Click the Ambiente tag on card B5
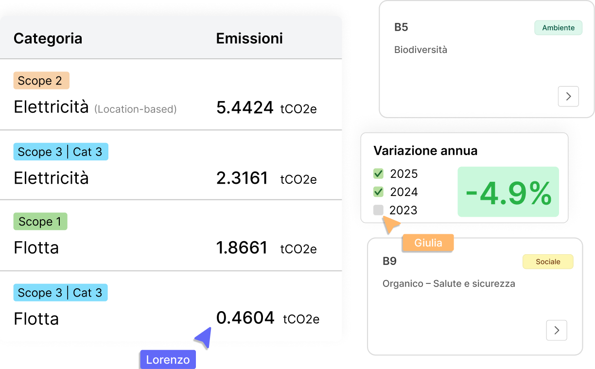The height and width of the screenshot is (369, 595). coord(558,28)
